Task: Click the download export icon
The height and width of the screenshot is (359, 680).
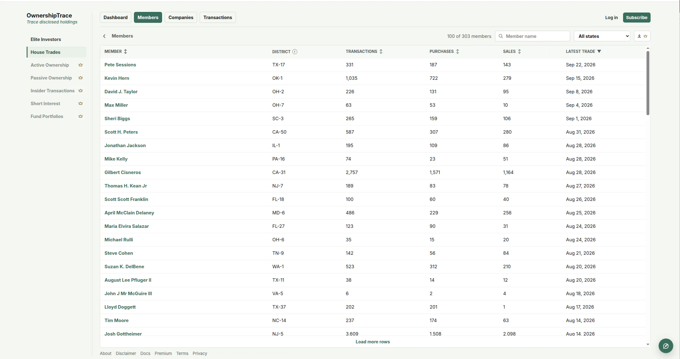Action: 639,36
